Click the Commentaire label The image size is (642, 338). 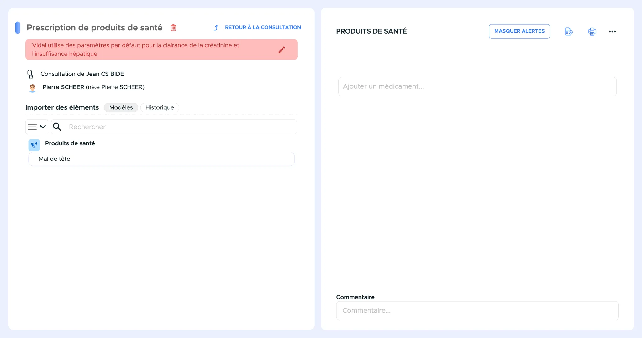tap(355, 297)
